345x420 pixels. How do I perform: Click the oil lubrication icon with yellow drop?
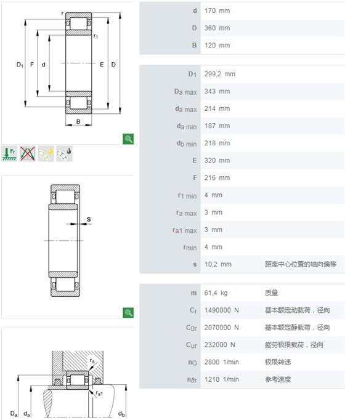46,153
